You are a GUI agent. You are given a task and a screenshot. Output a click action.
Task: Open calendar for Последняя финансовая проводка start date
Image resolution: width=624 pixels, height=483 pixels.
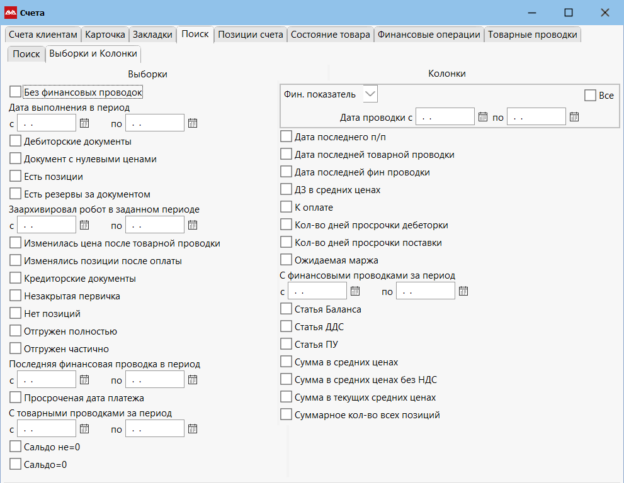click(84, 380)
